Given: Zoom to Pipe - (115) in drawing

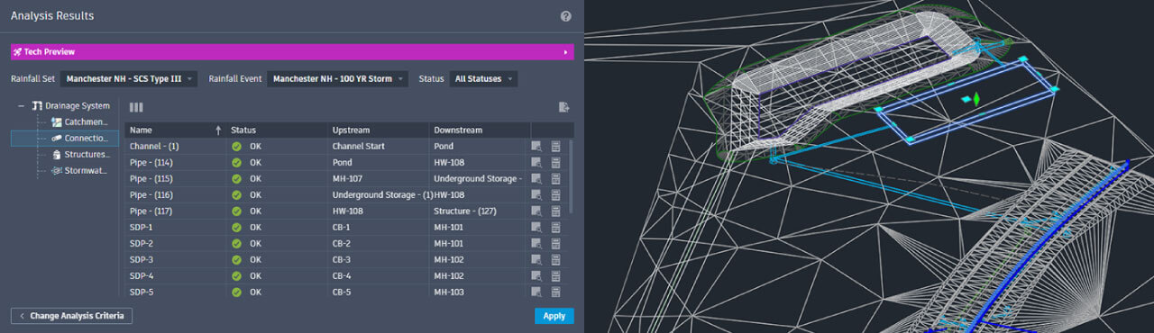Looking at the screenshot, I should coord(537,178).
